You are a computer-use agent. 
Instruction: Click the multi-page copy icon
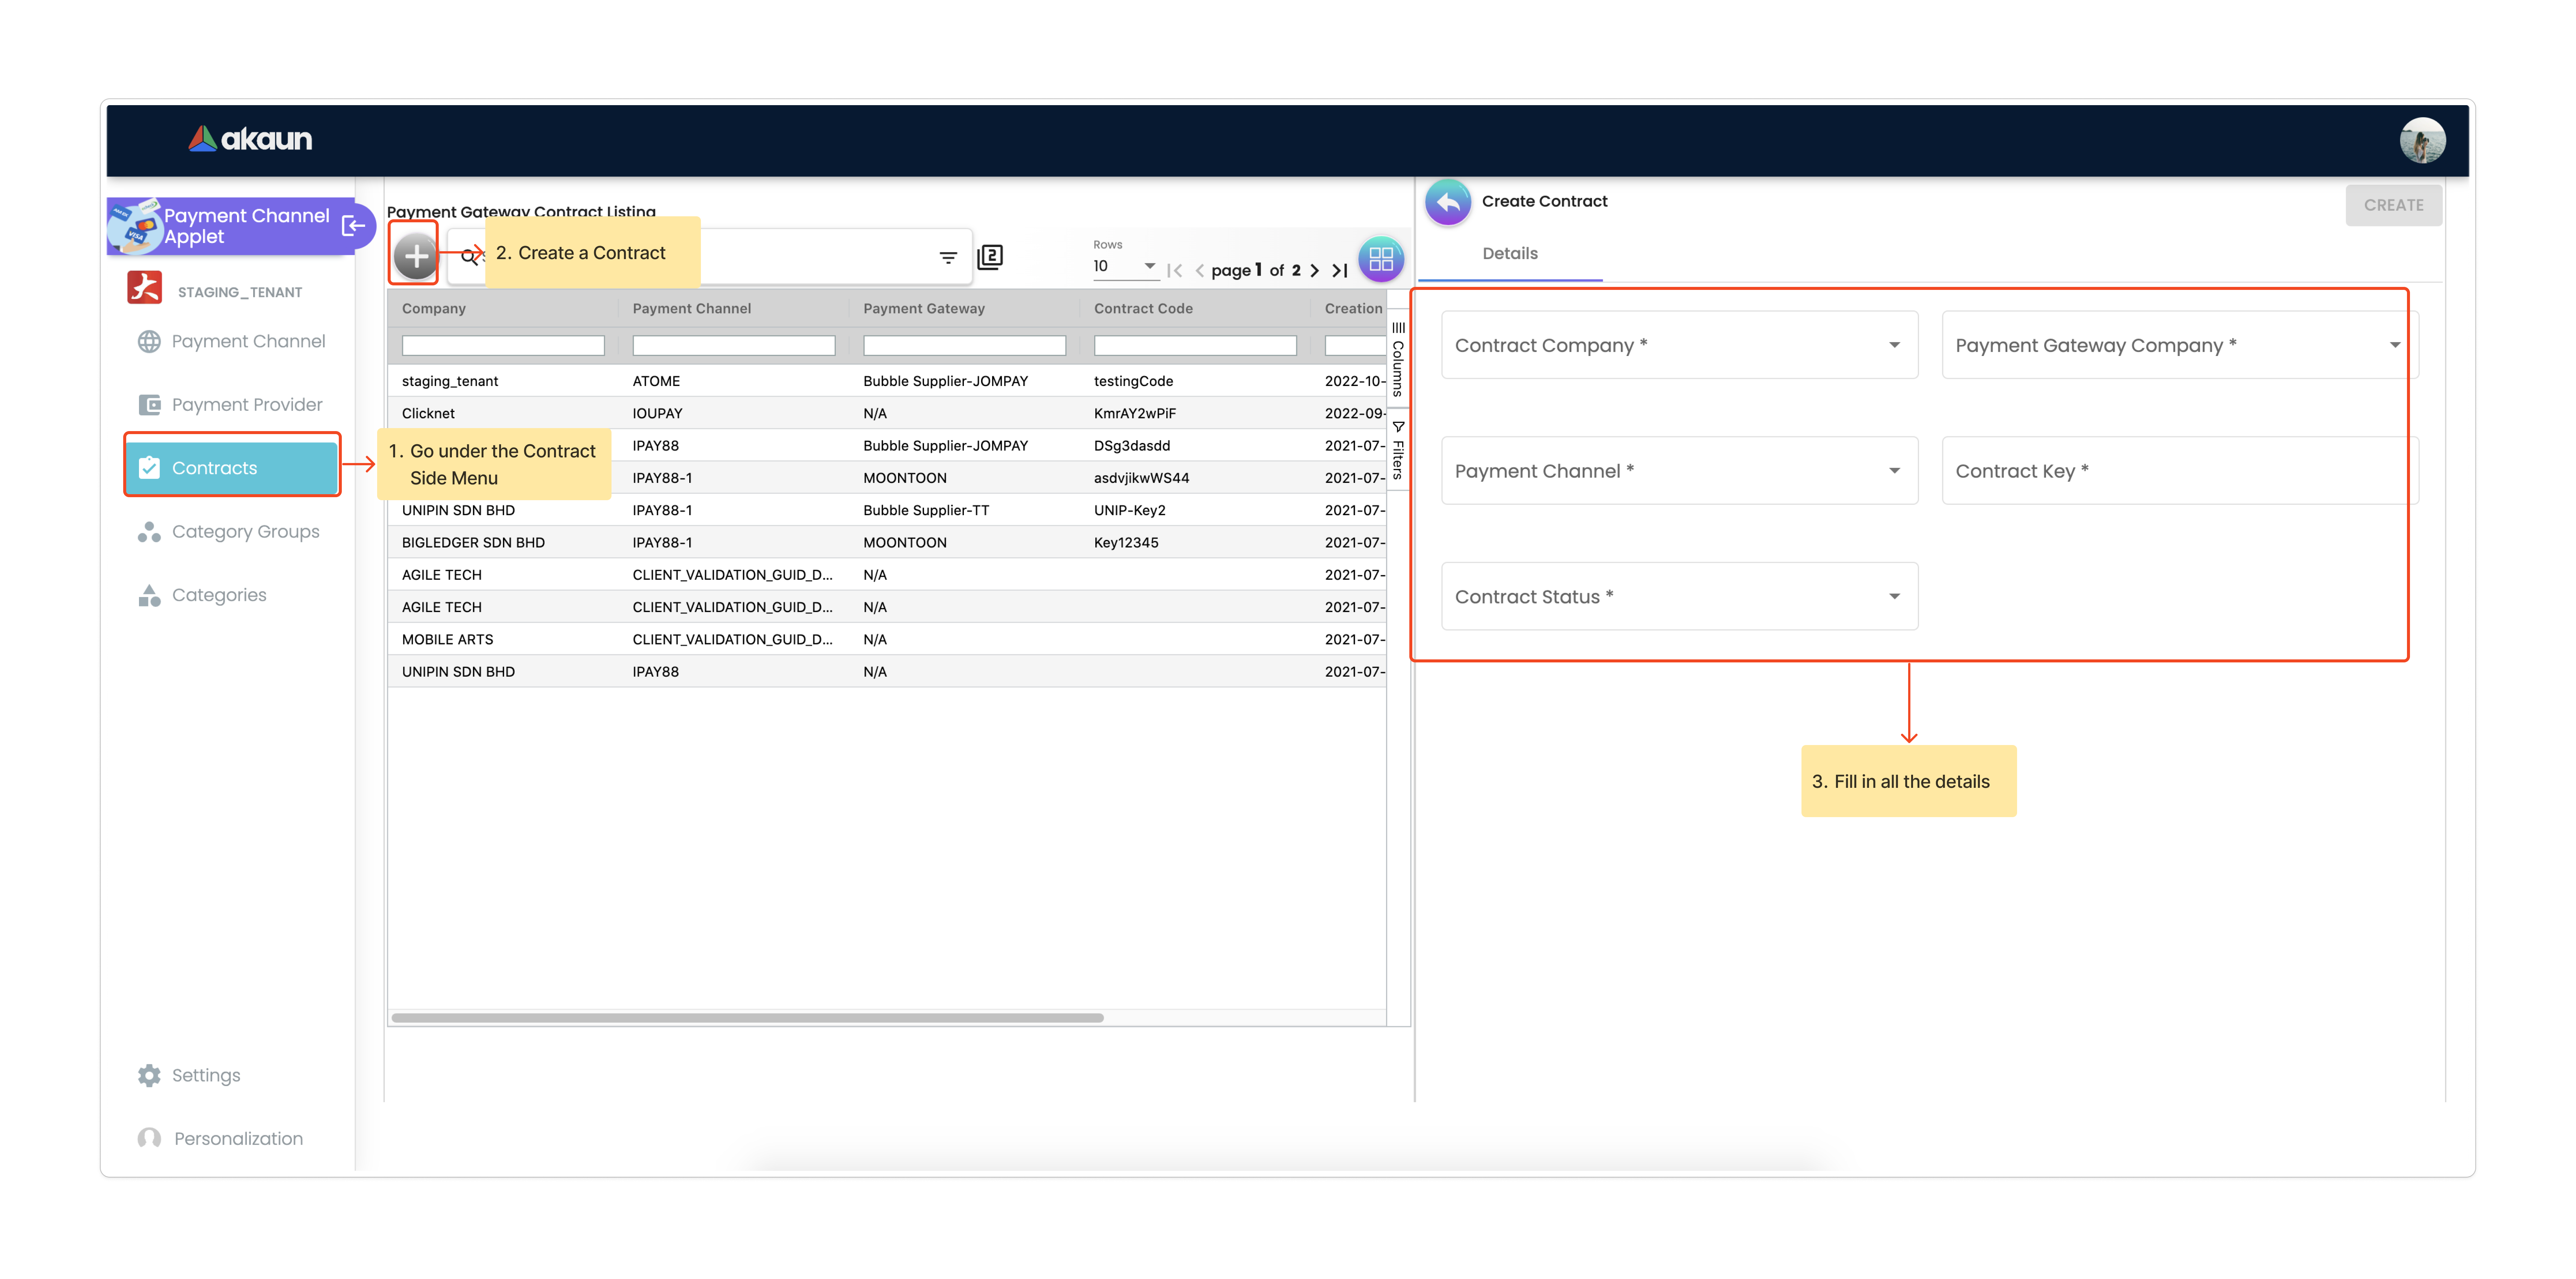click(990, 257)
